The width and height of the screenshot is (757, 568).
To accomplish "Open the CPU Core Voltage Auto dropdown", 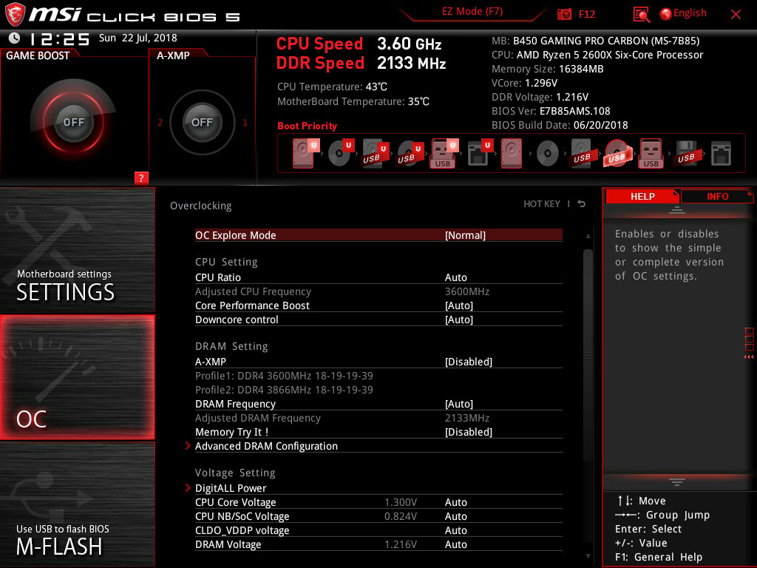I will pyautogui.click(x=456, y=502).
